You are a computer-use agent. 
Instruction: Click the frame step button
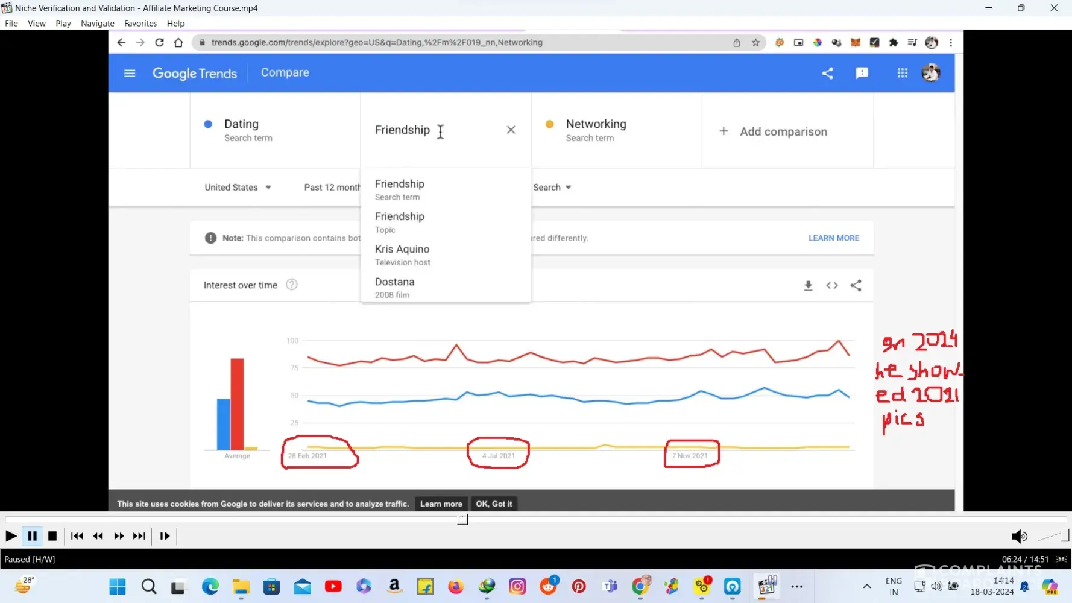(165, 536)
